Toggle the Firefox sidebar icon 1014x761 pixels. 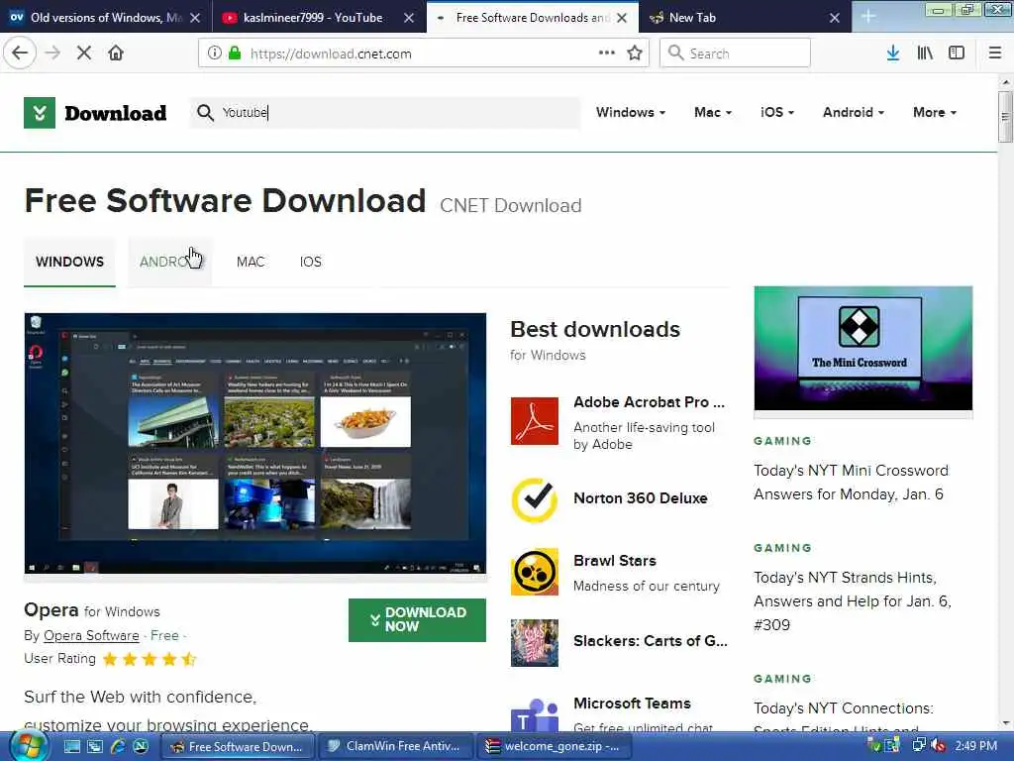tap(957, 54)
